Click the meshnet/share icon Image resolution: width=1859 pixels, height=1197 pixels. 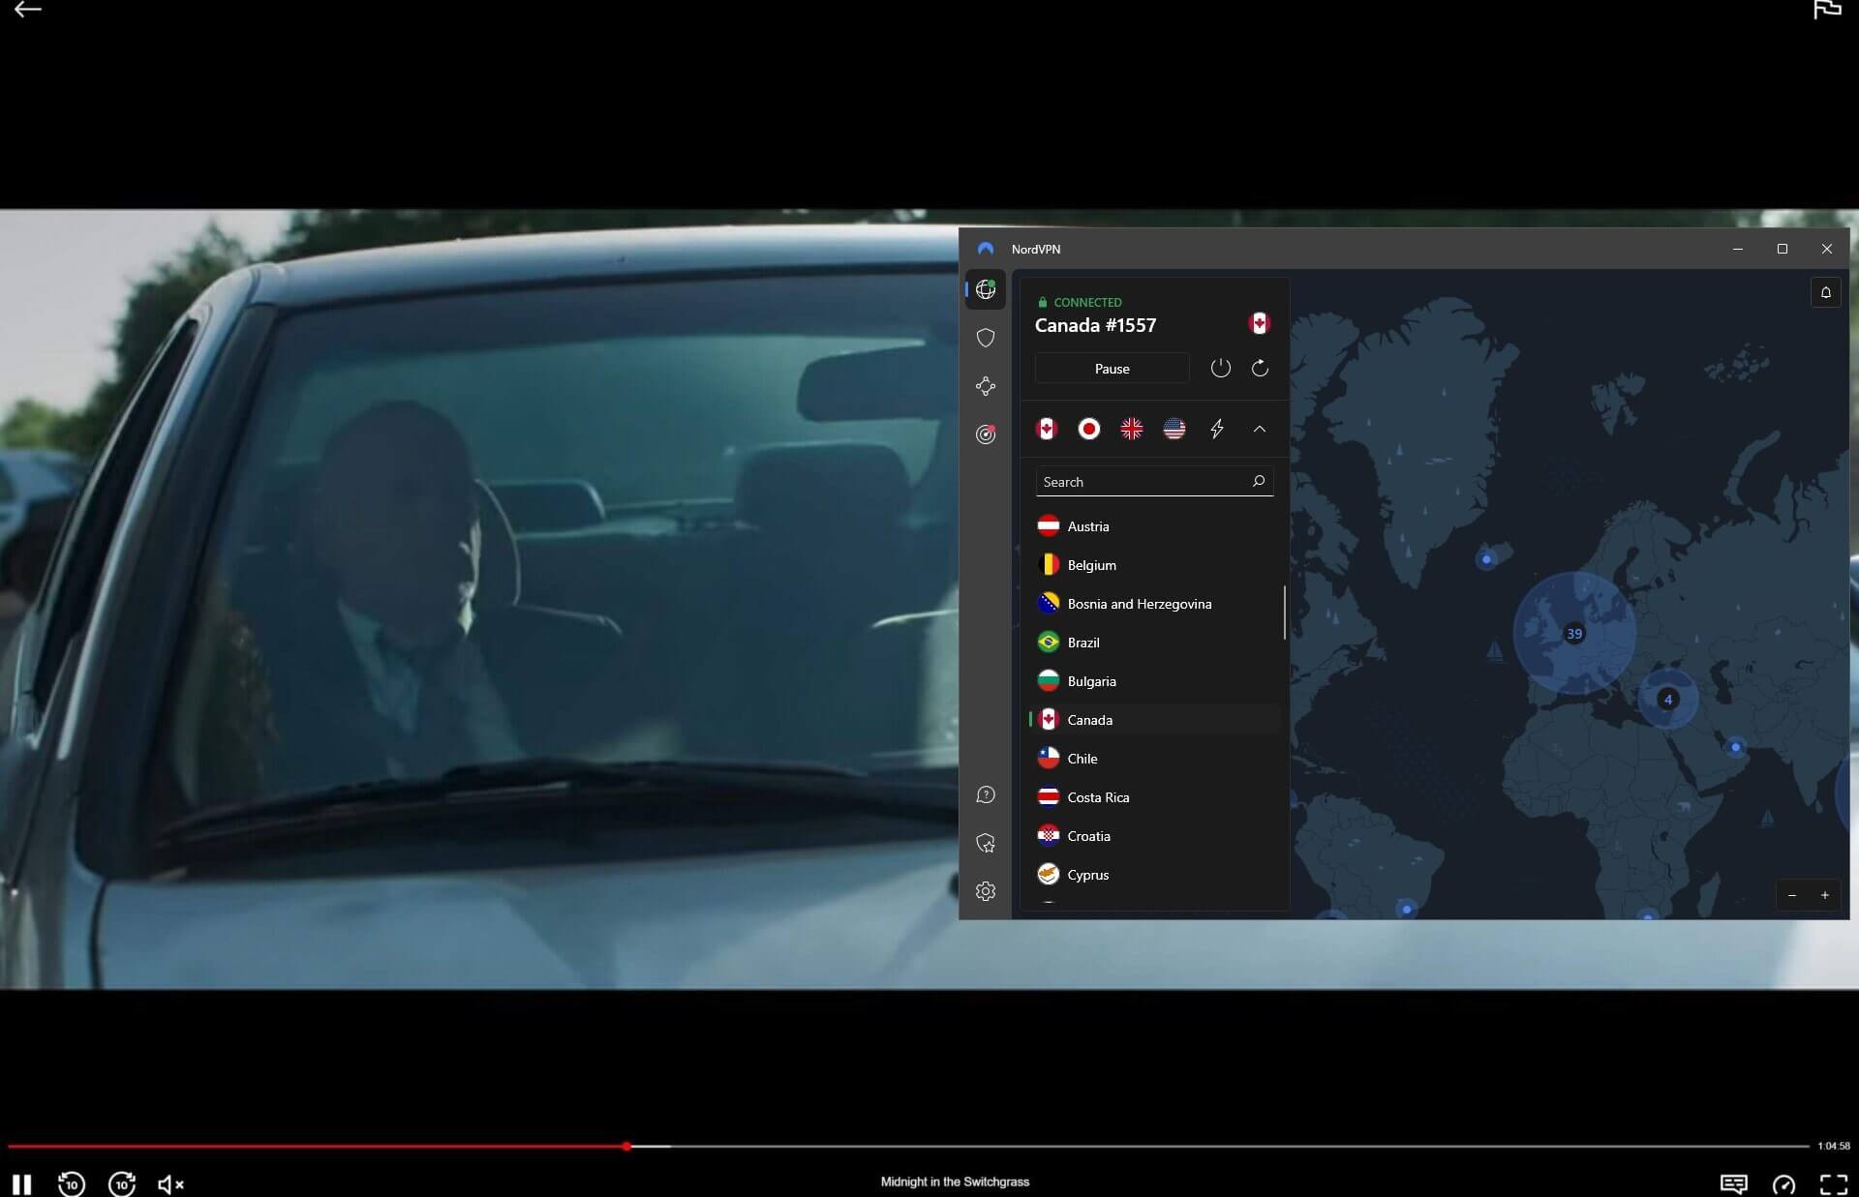pos(987,384)
